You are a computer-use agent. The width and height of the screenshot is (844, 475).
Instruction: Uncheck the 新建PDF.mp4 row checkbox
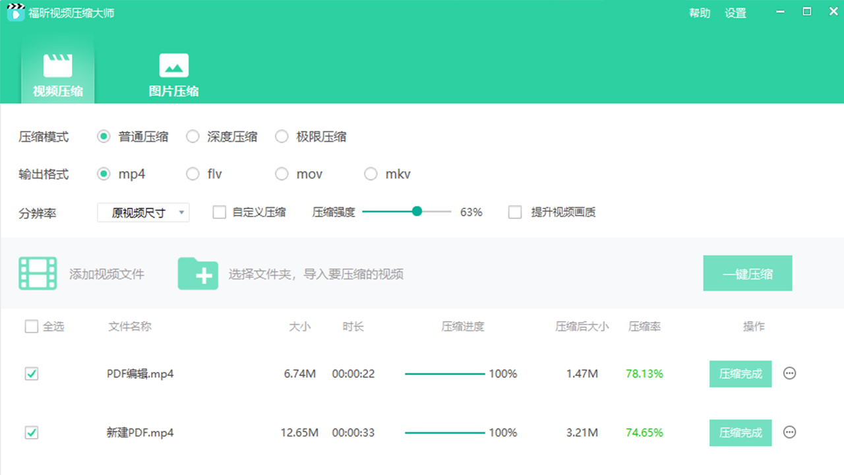click(31, 432)
